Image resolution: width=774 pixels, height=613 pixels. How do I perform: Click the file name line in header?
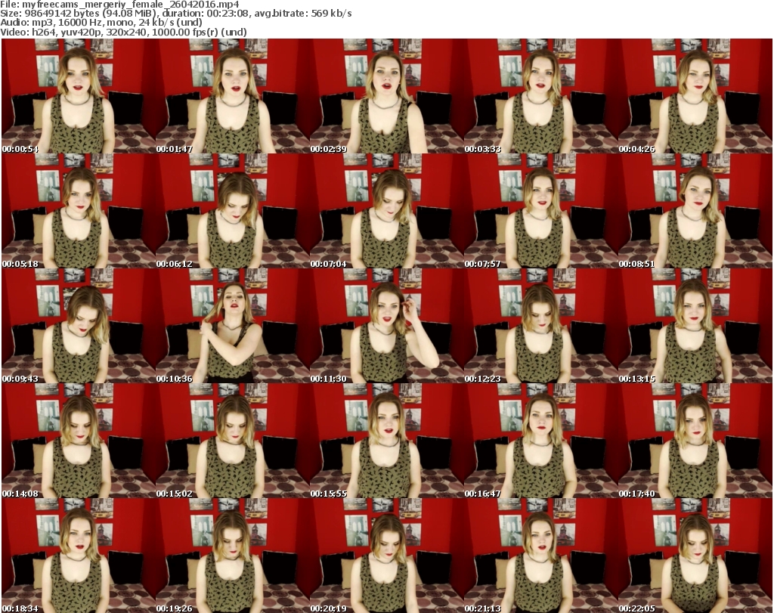click(119, 5)
